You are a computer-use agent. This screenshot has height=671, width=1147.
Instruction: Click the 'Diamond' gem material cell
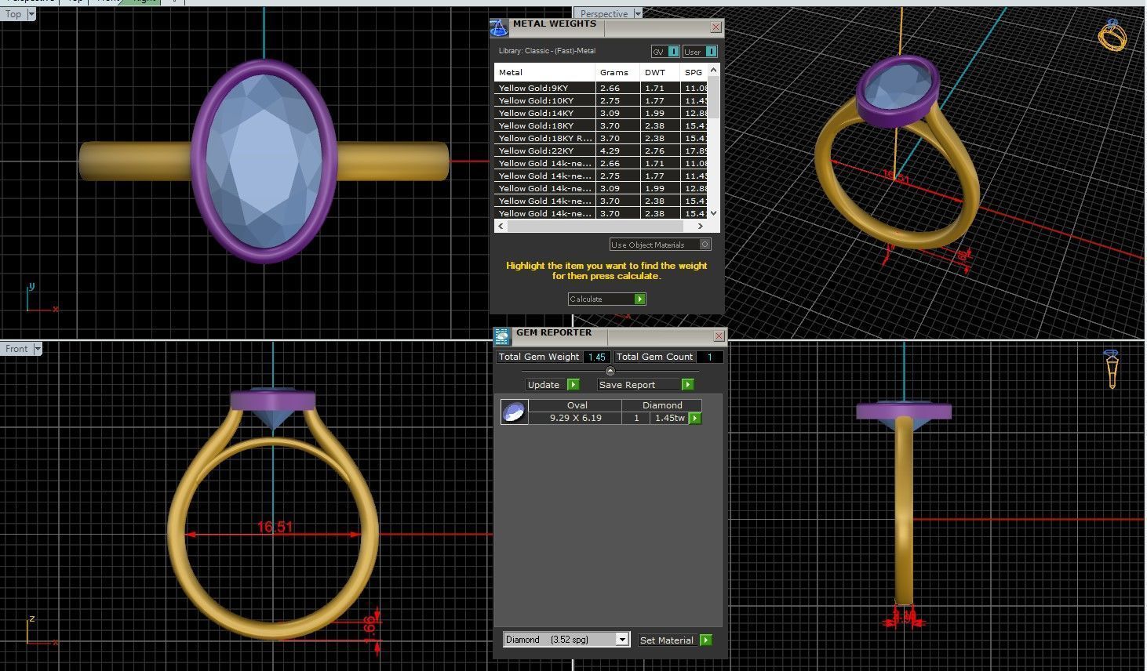(662, 405)
